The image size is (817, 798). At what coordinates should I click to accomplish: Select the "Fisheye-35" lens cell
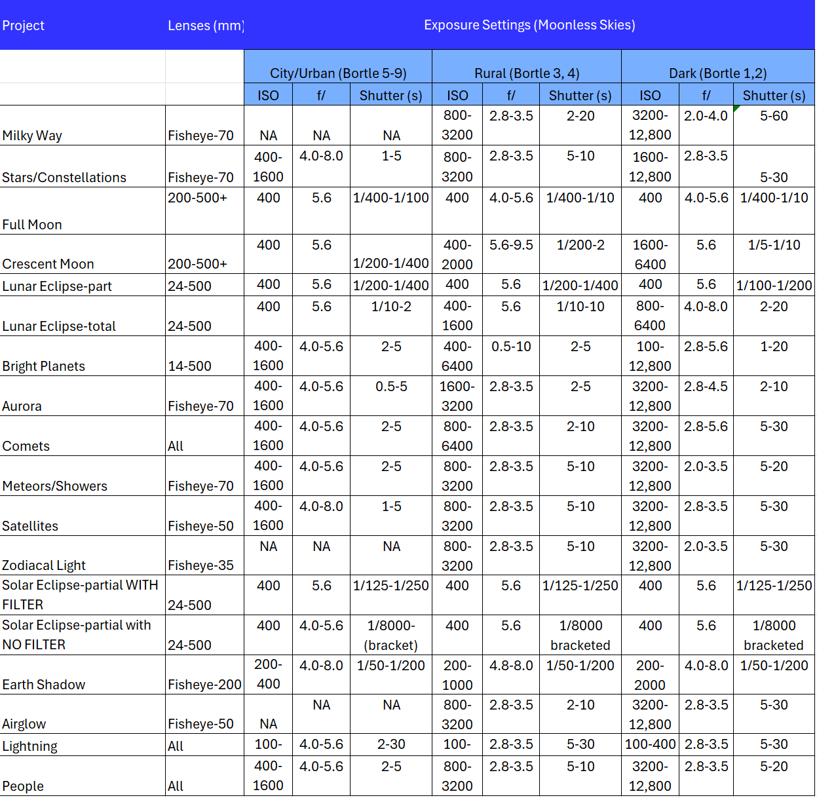[200, 565]
